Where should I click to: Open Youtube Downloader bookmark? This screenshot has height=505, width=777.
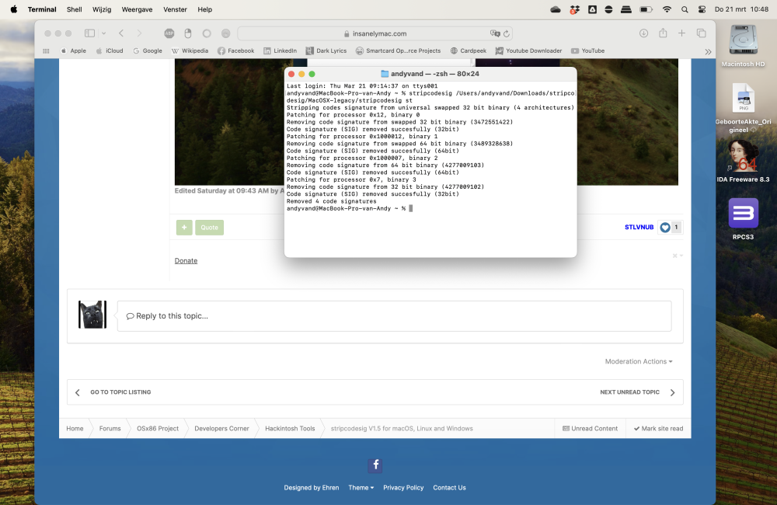tap(528, 50)
